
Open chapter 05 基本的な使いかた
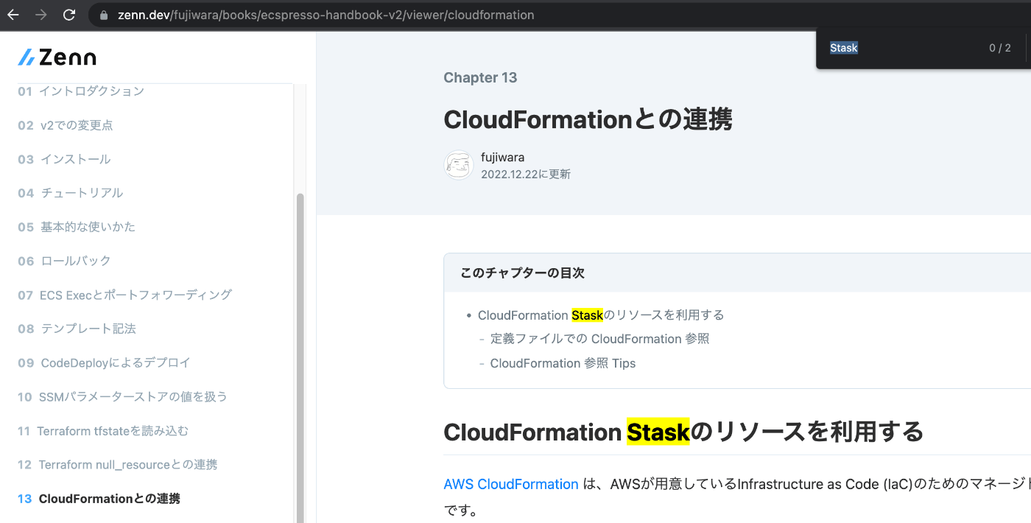click(x=77, y=227)
